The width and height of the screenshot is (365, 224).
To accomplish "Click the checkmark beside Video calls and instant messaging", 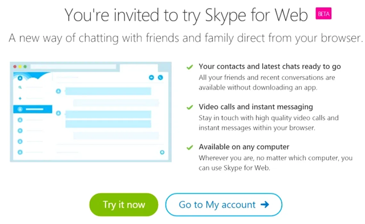I will (x=190, y=107).
